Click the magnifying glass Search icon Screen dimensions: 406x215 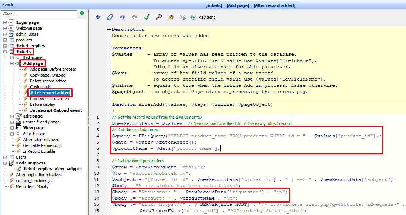[158, 17]
